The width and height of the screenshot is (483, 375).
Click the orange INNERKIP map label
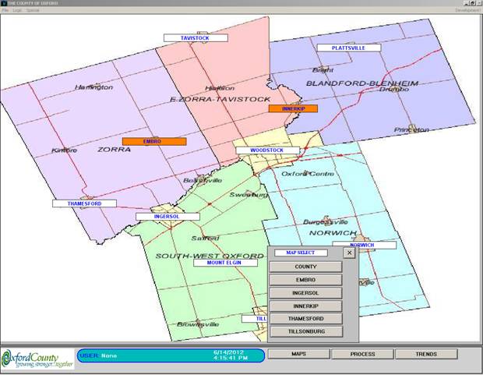293,108
